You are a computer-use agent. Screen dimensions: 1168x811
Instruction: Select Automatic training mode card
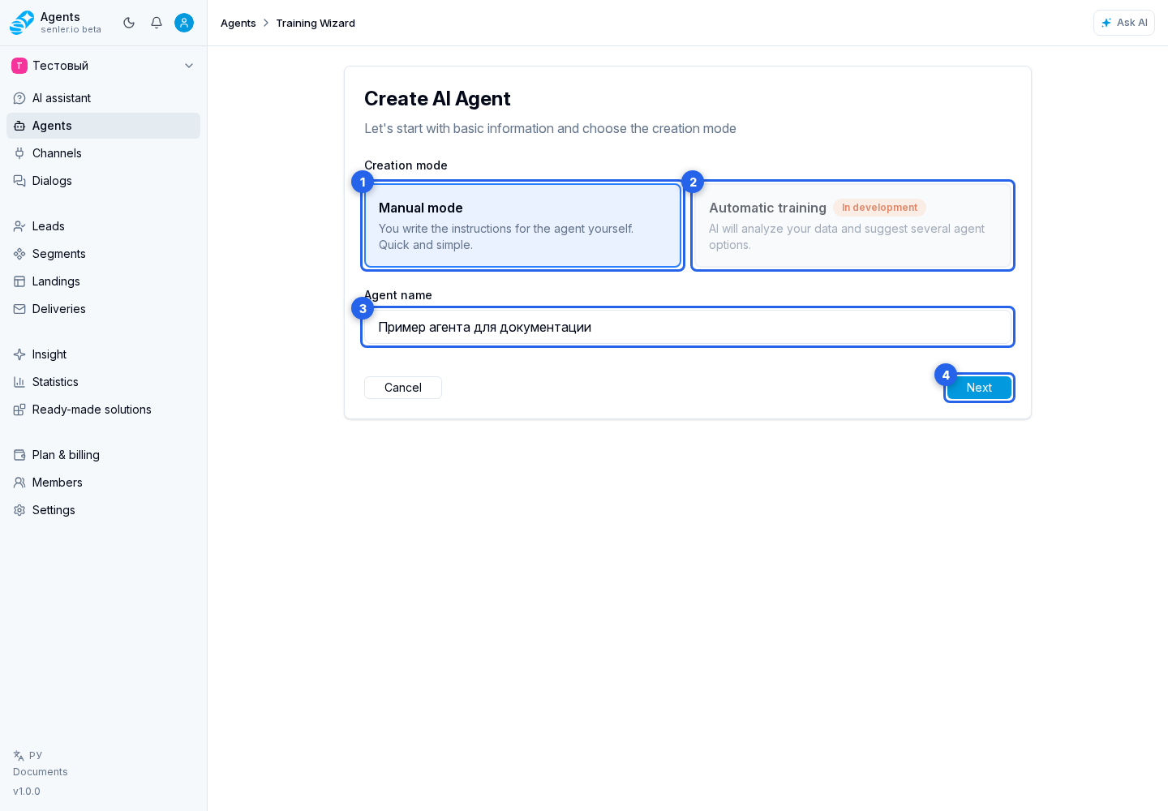pyautogui.click(x=852, y=225)
